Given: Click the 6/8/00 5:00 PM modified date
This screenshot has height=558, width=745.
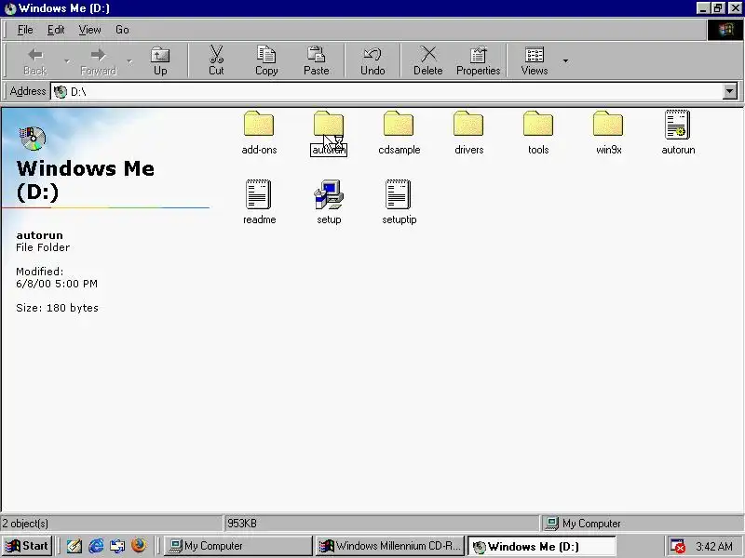Looking at the screenshot, I should pos(57,284).
